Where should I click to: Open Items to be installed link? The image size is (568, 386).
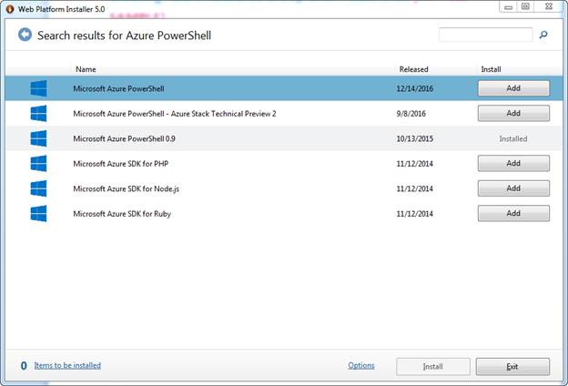click(67, 366)
